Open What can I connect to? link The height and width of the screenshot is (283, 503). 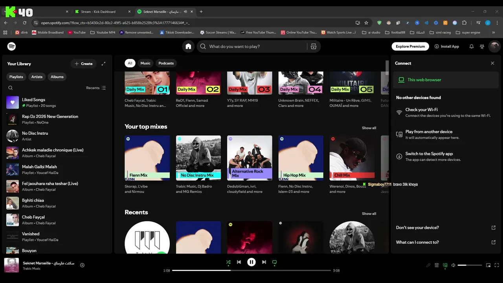pyautogui.click(x=446, y=243)
